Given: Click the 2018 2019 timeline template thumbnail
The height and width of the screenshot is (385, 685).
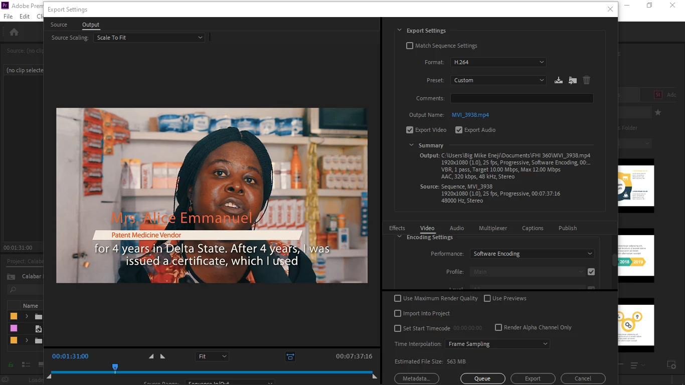Looking at the screenshot, I should [x=636, y=255].
